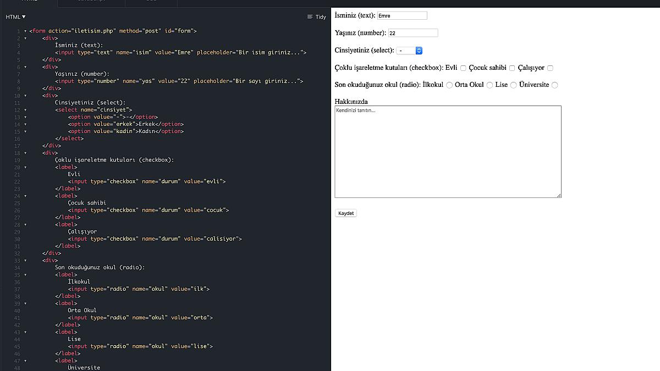
Task: Collapse the label fold arrow on line 20
Action: [24, 167]
